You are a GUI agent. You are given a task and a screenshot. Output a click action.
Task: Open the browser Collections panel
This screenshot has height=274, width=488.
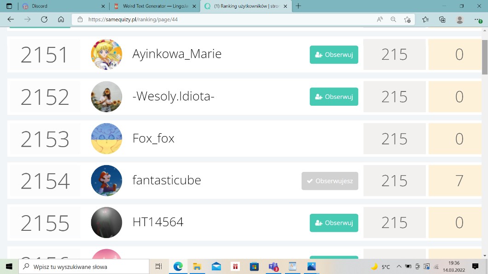point(442,19)
